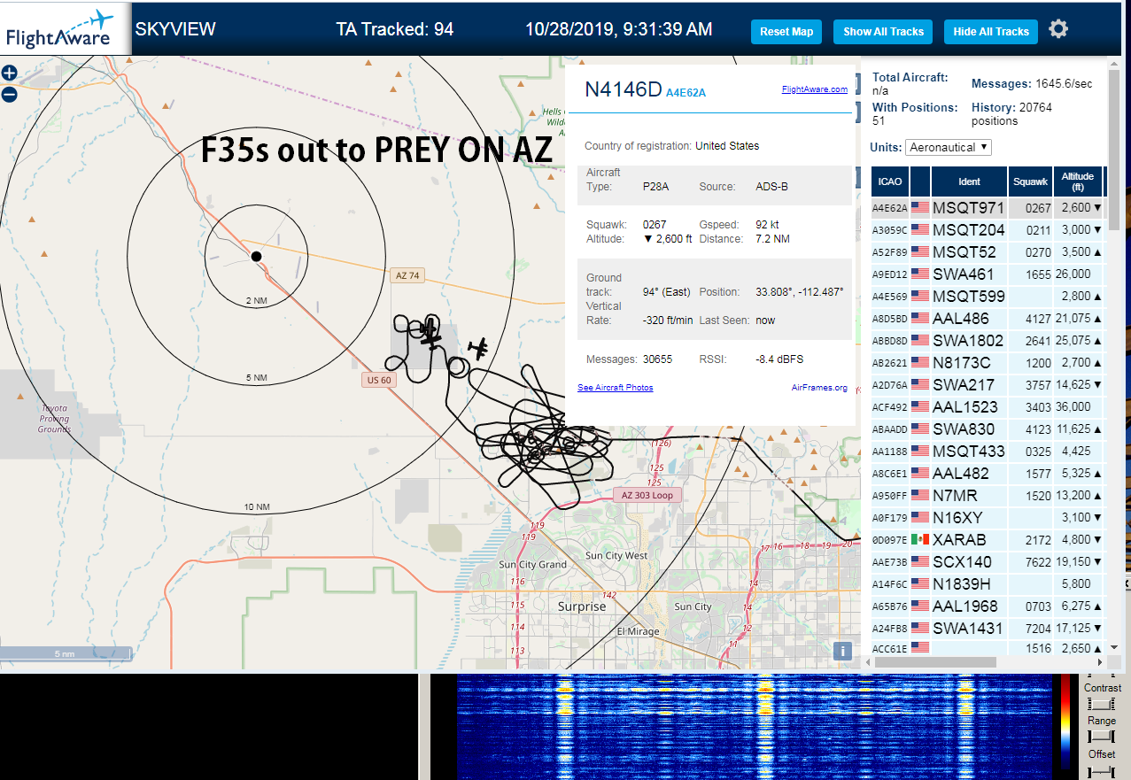
Task: Sort table by Squawk column header
Action: coord(1032,181)
